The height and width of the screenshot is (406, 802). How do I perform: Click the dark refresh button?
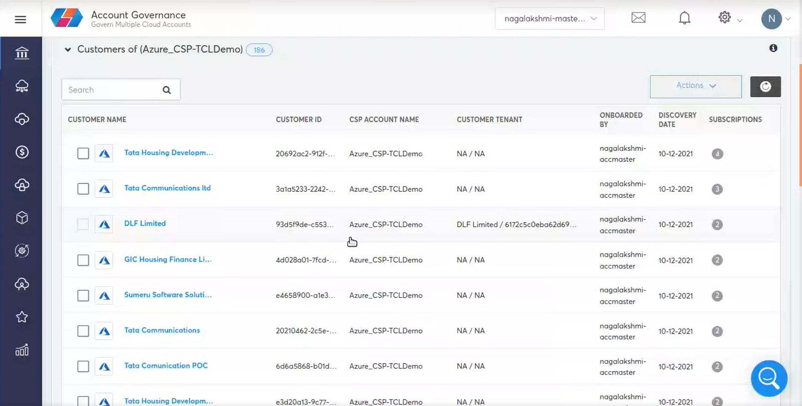765,87
